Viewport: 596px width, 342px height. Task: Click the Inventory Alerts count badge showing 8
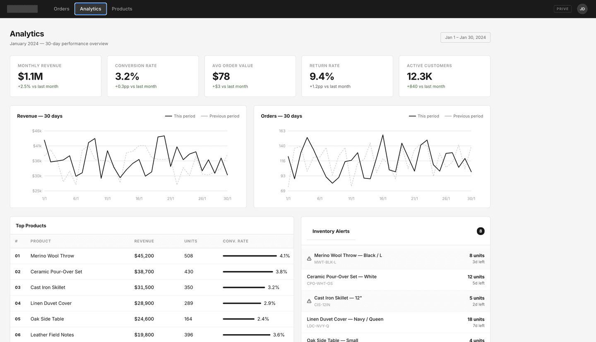click(480, 231)
